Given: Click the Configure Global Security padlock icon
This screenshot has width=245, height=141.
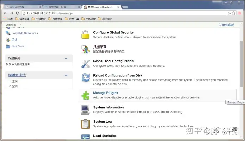Looking at the screenshot, I should [85, 34].
